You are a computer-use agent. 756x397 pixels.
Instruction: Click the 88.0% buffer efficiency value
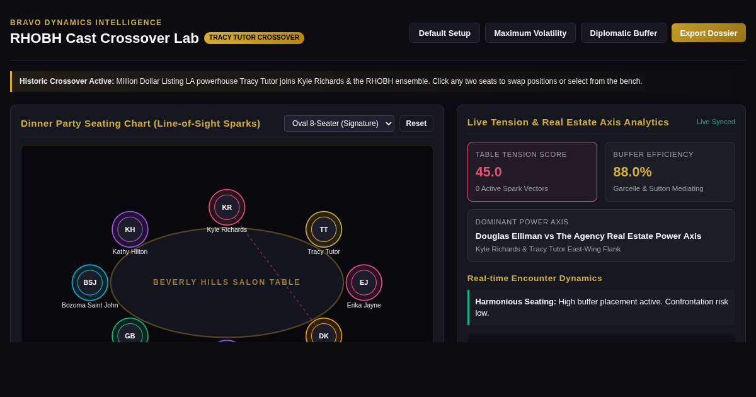pyautogui.click(x=633, y=172)
